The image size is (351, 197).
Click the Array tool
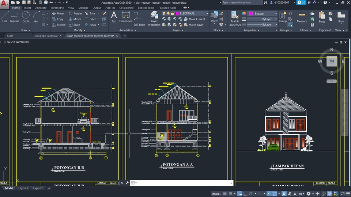90,25
